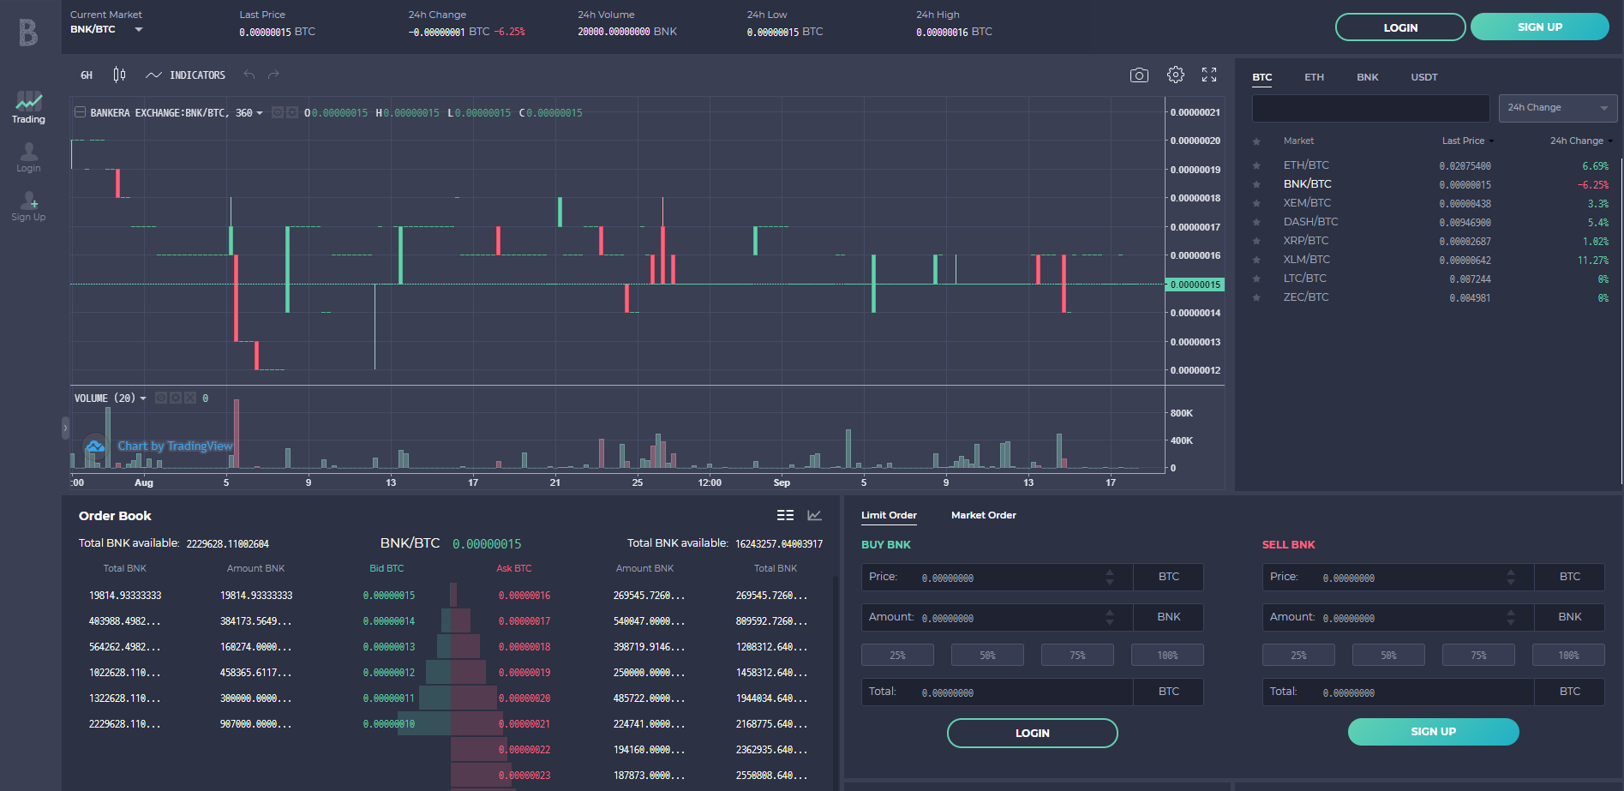Undo the last chart action
Viewport: 1624px width, 791px height.
point(249,75)
